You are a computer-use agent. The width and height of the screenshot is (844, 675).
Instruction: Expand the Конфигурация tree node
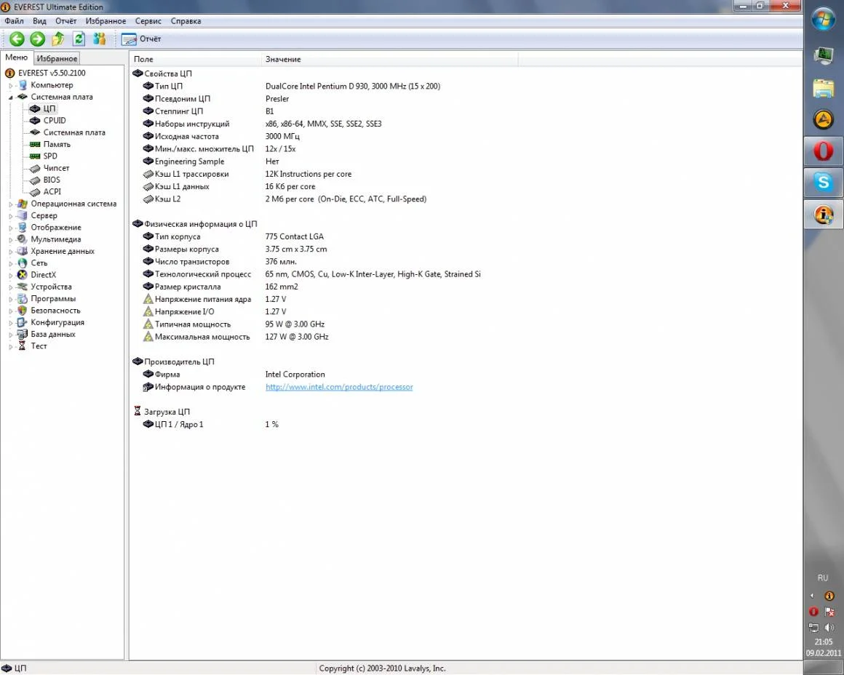click(x=10, y=322)
